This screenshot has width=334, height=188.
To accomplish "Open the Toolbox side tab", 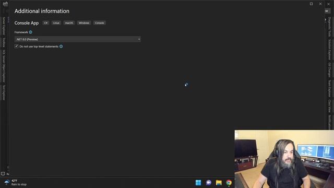I will (4, 42).
